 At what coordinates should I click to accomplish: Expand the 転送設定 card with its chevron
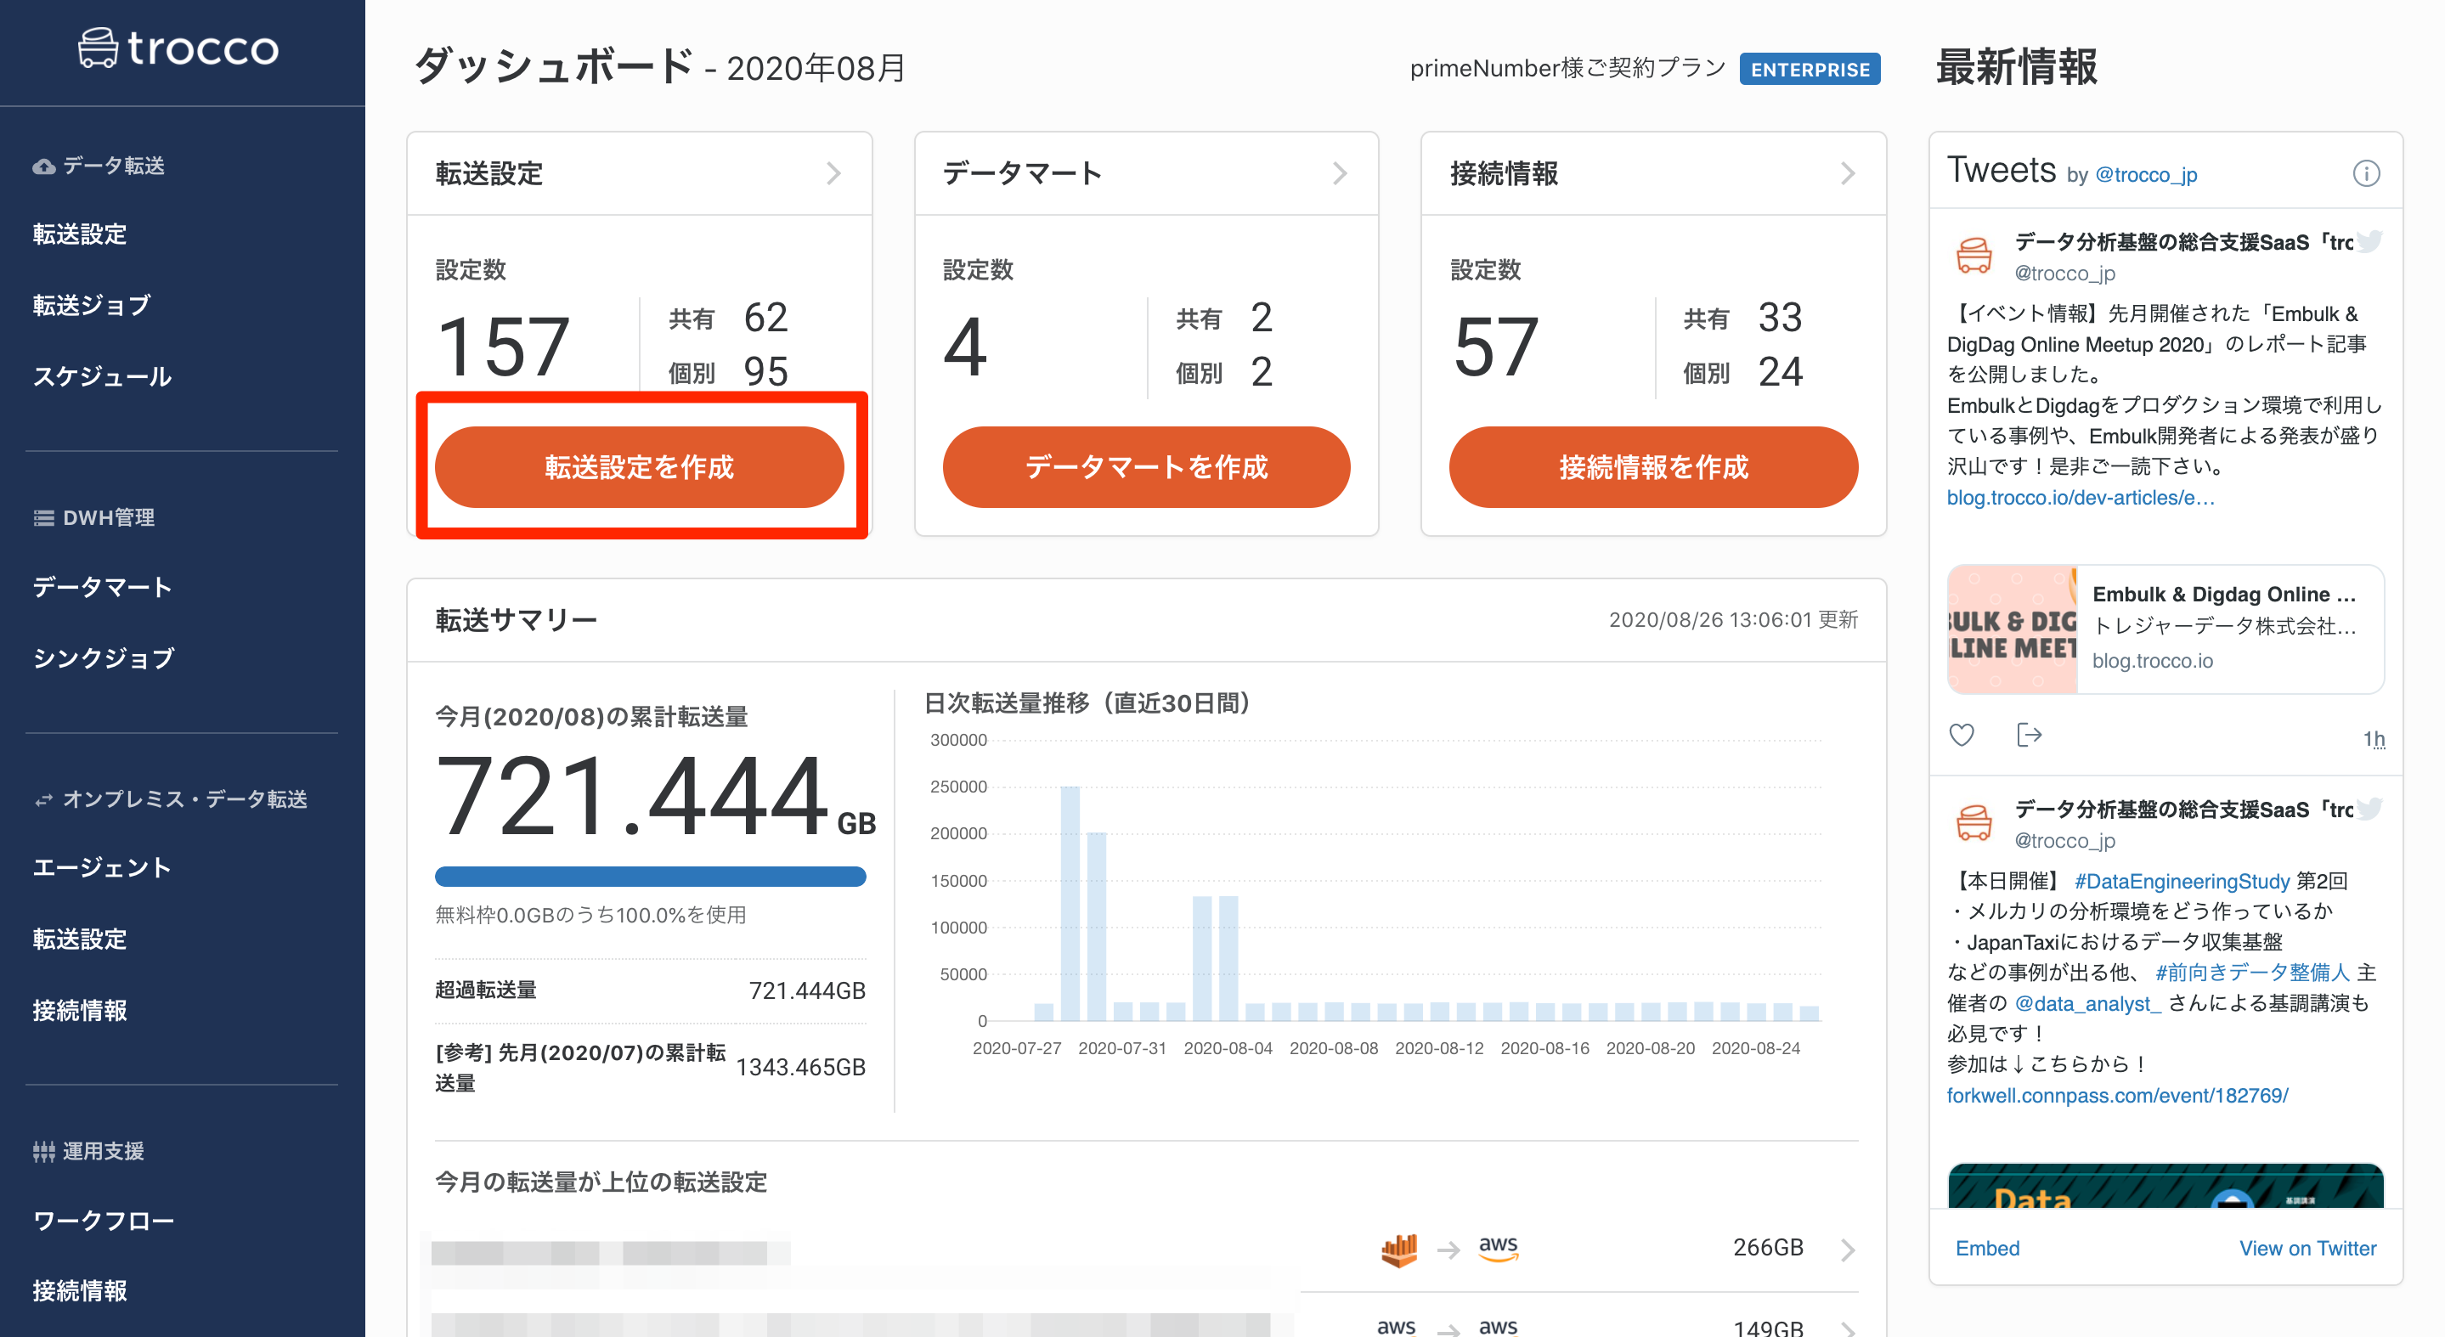point(833,173)
